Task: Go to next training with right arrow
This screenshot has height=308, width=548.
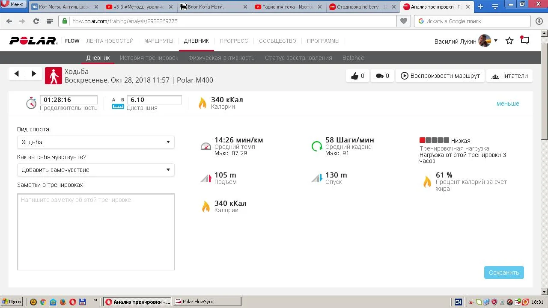Action: (34, 74)
